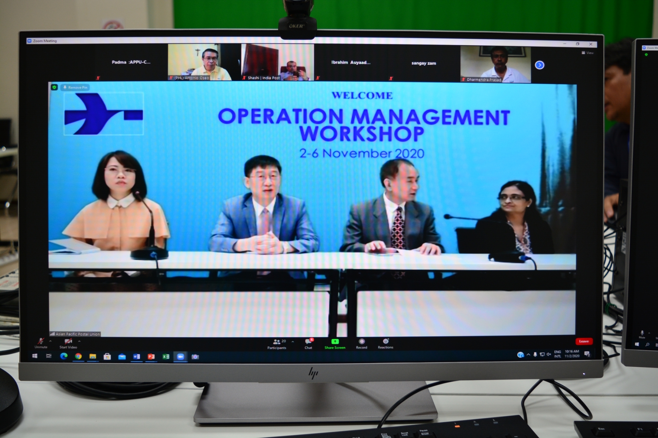658x438 pixels.
Task: Open the clock showing 10:16 AM
Action: (572, 354)
